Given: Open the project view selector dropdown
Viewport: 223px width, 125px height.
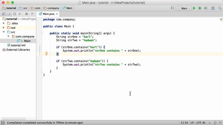Looking at the screenshot, I should [6, 14].
